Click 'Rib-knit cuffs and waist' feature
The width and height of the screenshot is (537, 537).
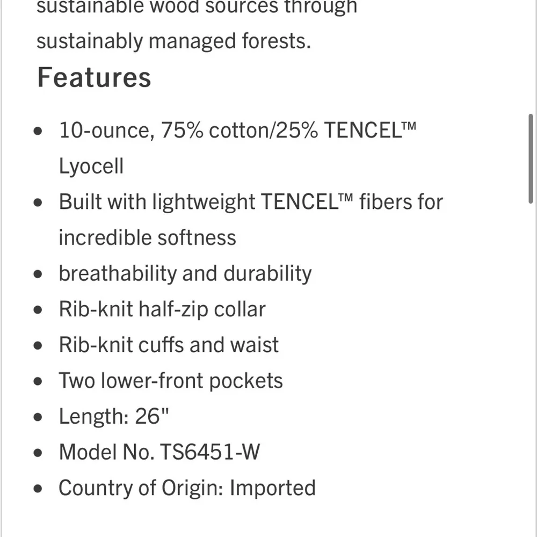pos(169,345)
